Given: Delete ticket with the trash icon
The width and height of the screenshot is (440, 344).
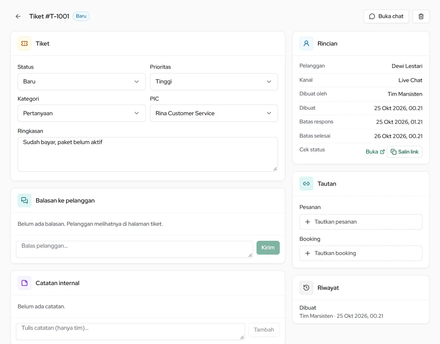Looking at the screenshot, I should pyautogui.click(x=421, y=16).
